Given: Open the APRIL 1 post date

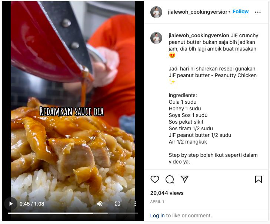Looking at the screenshot, I should pos(157,202).
